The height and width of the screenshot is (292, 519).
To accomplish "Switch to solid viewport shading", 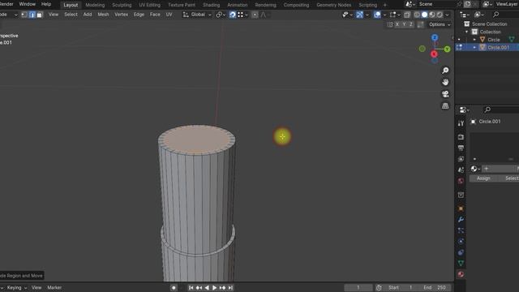I will click(424, 15).
